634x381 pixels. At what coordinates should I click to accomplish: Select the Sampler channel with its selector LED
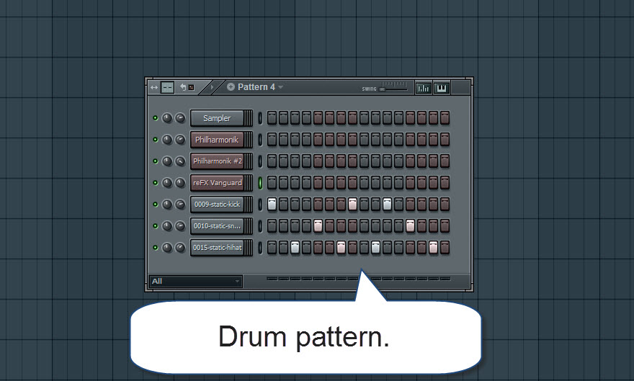click(x=260, y=118)
